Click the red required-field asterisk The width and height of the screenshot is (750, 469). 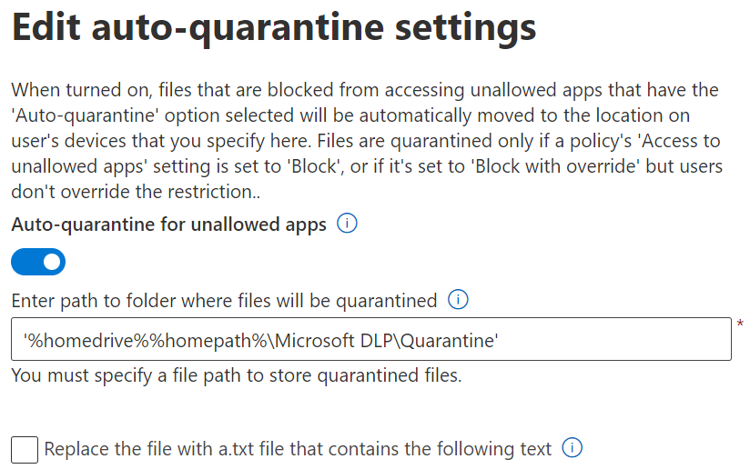[740, 324]
